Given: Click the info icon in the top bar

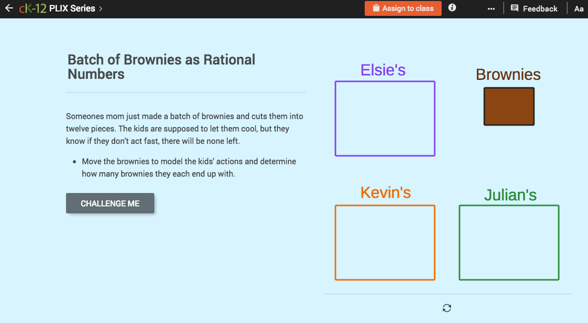Looking at the screenshot, I should coord(452,7).
